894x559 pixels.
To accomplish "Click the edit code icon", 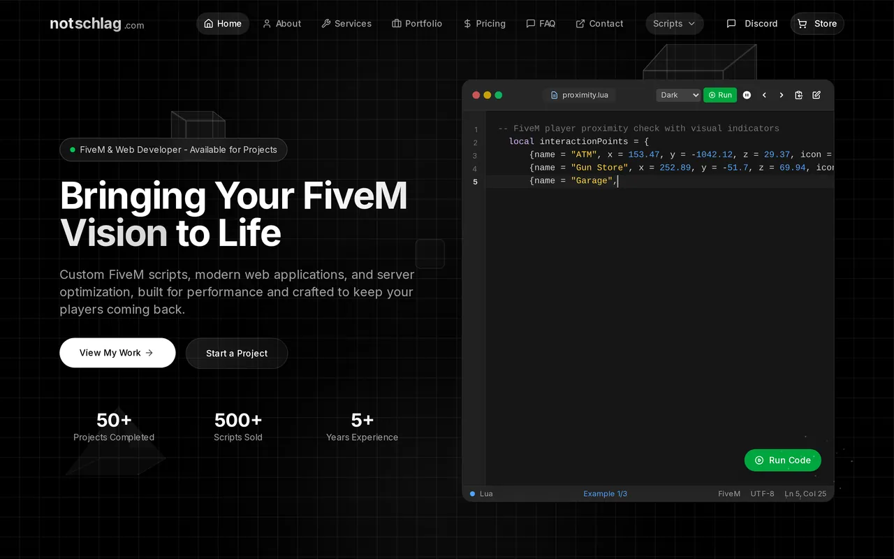I will (816, 95).
